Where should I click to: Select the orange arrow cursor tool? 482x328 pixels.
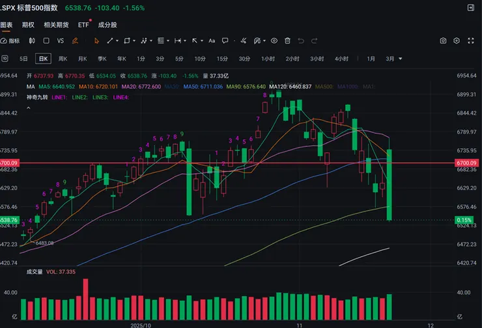pyautogui.click(x=97, y=40)
